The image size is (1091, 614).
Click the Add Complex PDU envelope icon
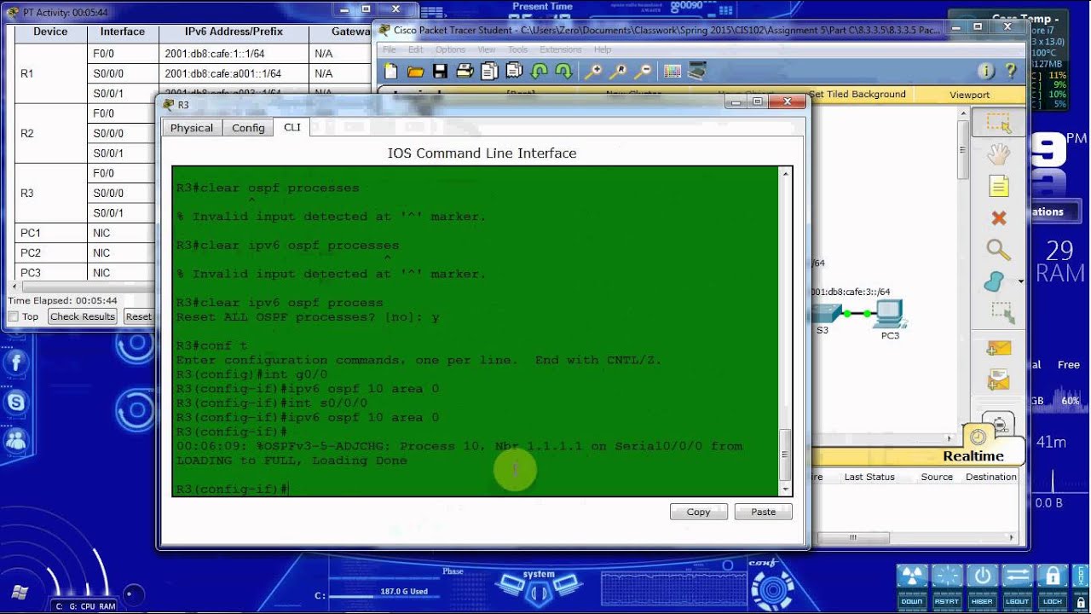[x=998, y=380]
